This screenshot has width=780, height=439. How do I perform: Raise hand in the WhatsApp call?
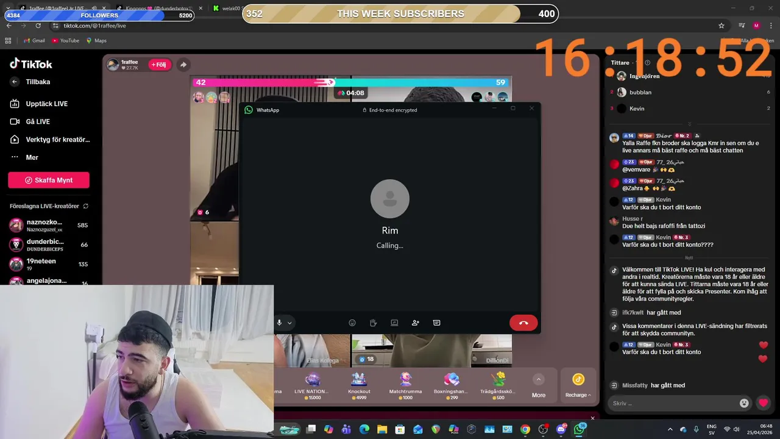point(373,323)
